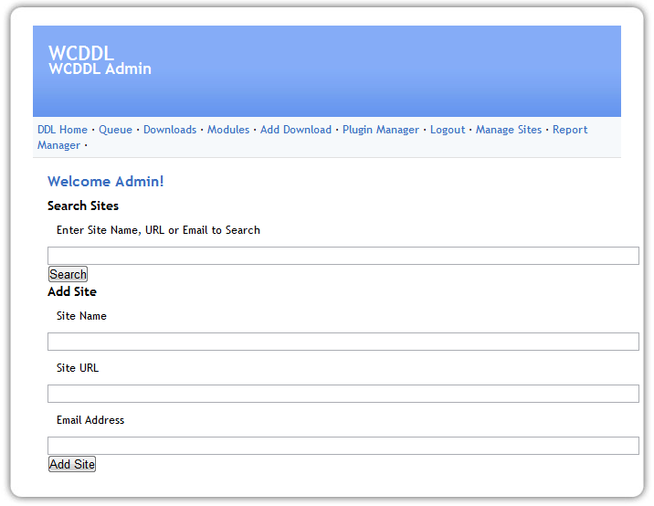Viewport: 654px width, 506px height.
Task: Click the WCDDL header title
Action: click(x=80, y=53)
